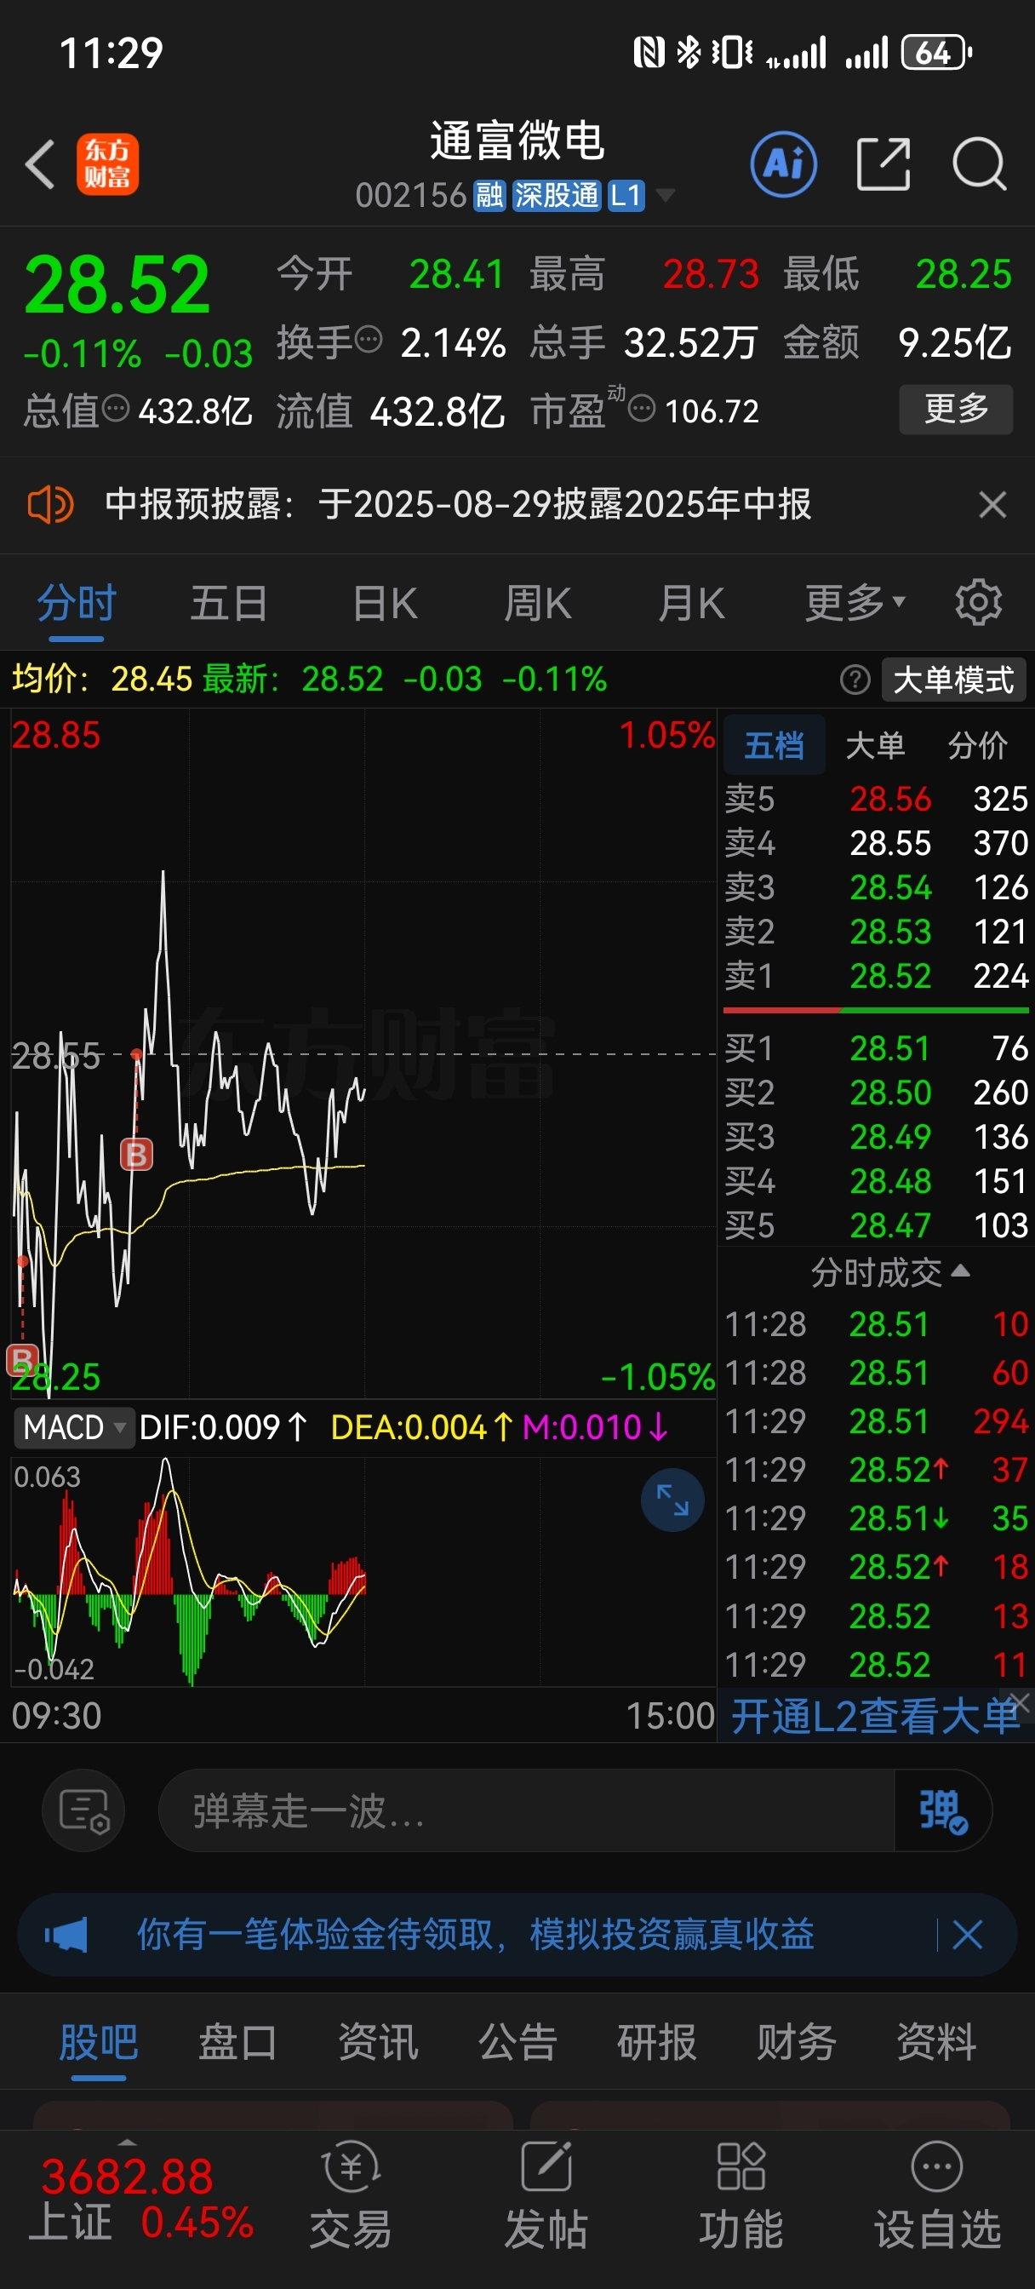Tap the speaker announcement icon

(x=50, y=505)
